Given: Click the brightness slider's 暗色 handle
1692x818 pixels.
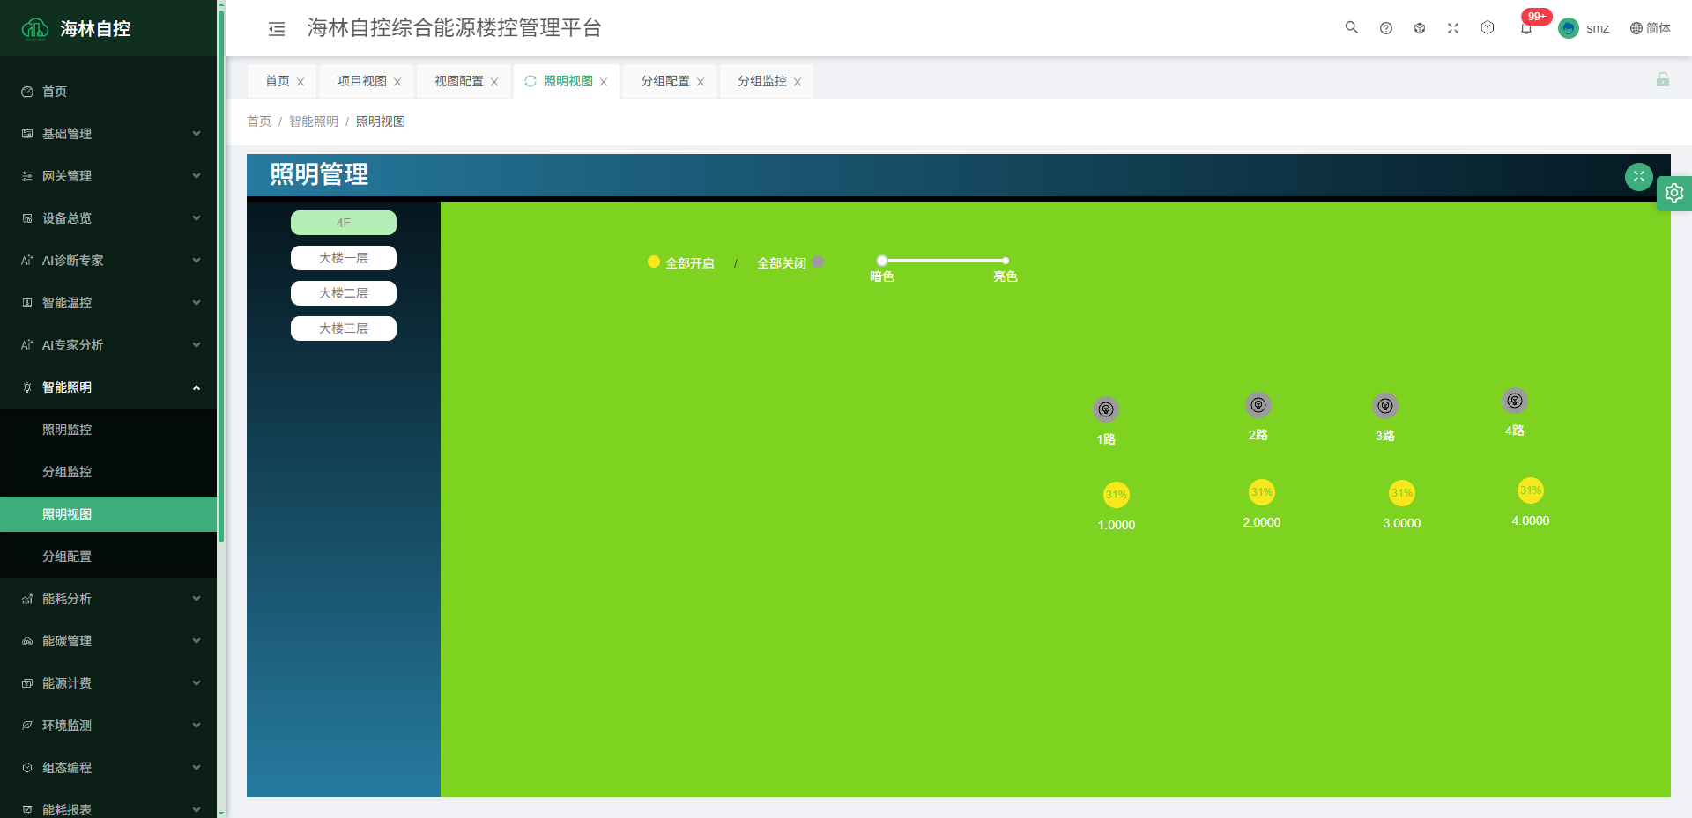Looking at the screenshot, I should click(882, 261).
